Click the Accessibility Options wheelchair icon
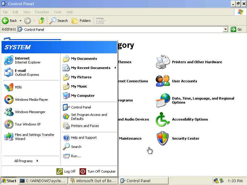This screenshot has width=247, height=185. click(x=162, y=119)
